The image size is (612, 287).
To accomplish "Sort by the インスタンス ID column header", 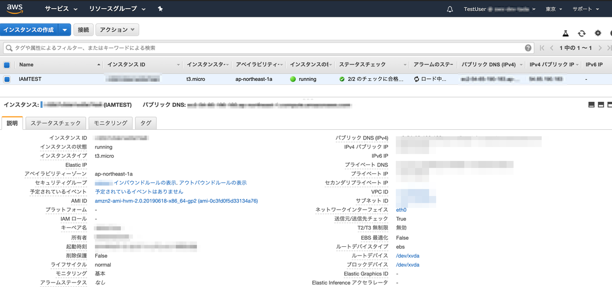I will click(143, 65).
